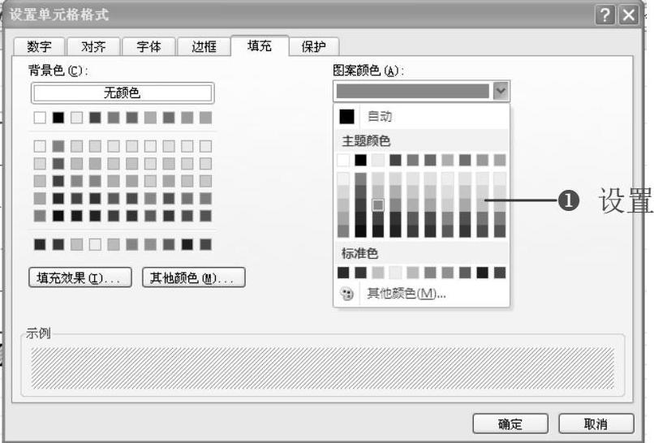Click the 示例 pattern preview area

point(322,368)
